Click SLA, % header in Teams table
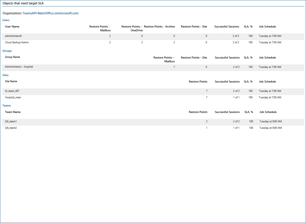306x223 pixels. click(249, 112)
